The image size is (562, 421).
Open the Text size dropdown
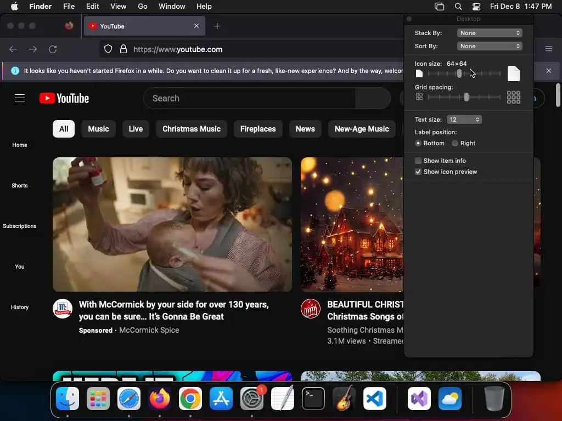coord(464,120)
